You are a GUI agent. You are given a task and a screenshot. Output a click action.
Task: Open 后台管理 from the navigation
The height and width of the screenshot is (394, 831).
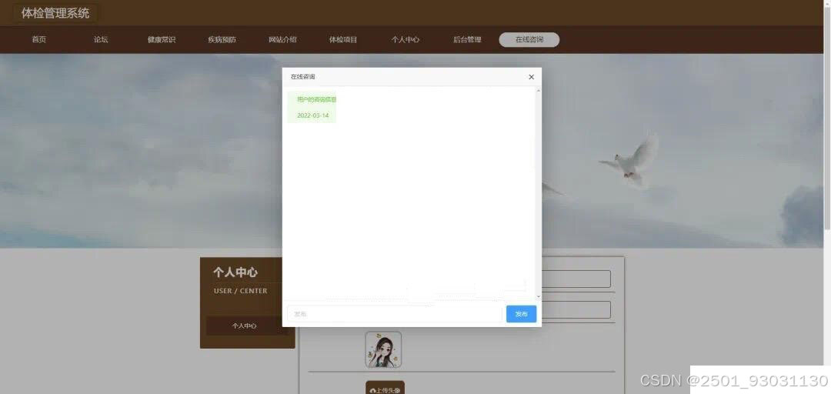coord(467,40)
